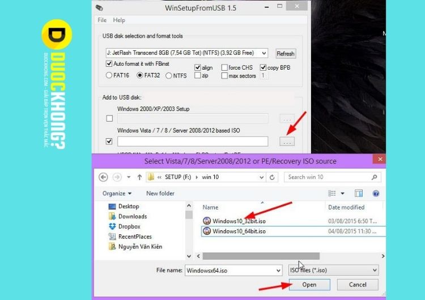Enable the zip checkbox
Image resolution: width=425 pixels, height=300 pixels.
pyautogui.click(x=198, y=75)
